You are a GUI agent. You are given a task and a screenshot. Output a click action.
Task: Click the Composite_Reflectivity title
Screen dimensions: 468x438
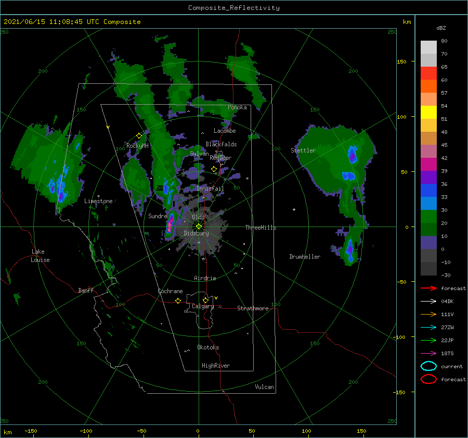[234, 8]
